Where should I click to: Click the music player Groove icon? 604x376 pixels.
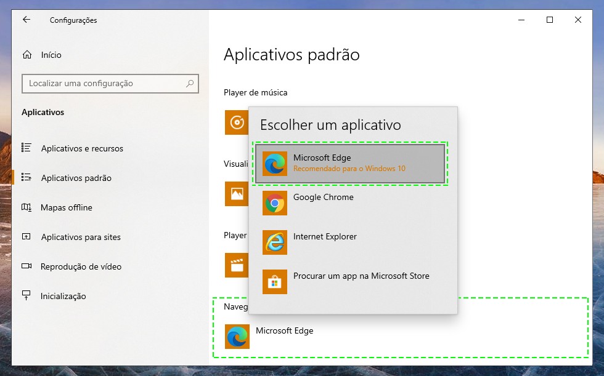[x=237, y=122]
